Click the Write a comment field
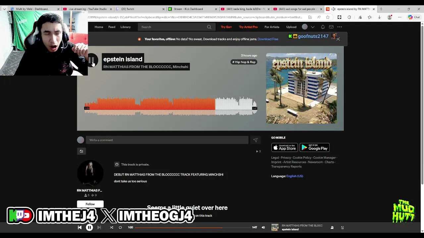 [167, 140]
